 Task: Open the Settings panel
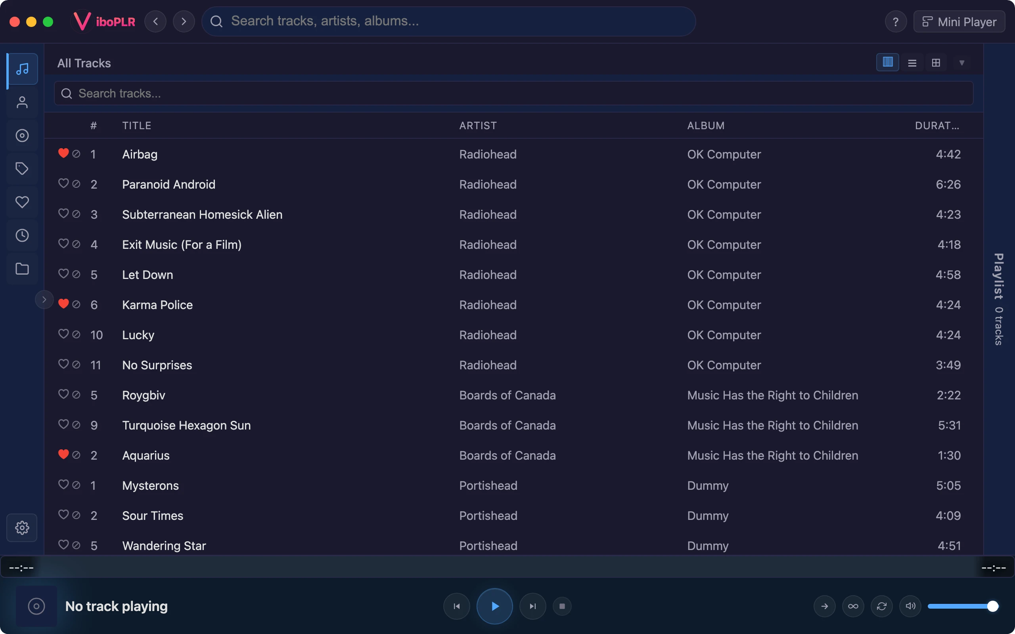22,527
